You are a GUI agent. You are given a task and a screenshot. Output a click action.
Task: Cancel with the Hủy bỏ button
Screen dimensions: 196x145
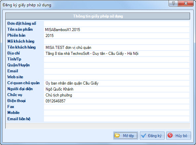tap(178, 135)
